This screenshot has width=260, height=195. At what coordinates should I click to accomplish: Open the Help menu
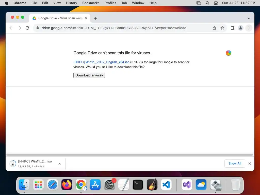(153, 3)
